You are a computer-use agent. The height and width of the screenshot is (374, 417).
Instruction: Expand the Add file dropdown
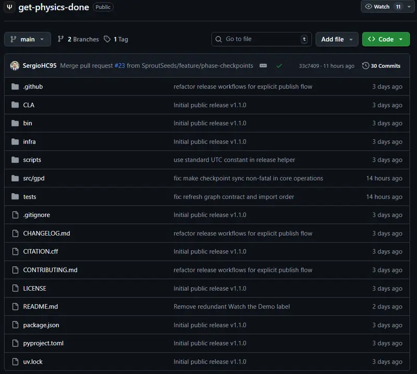(x=337, y=39)
